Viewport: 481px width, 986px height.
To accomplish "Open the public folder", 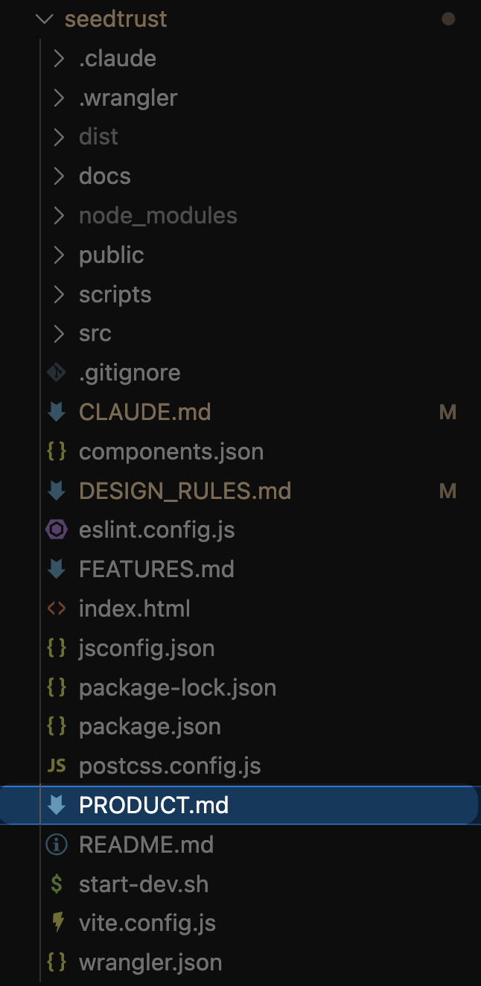I will pyautogui.click(x=111, y=255).
